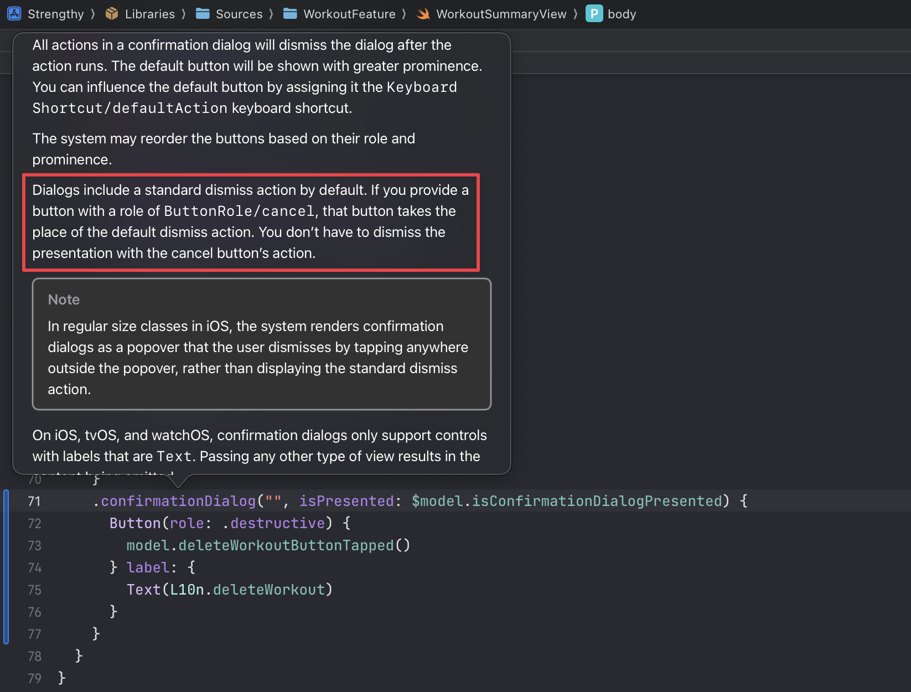This screenshot has width=911, height=692.
Task: Click the label: keyword on line 74
Action: (x=152, y=567)
